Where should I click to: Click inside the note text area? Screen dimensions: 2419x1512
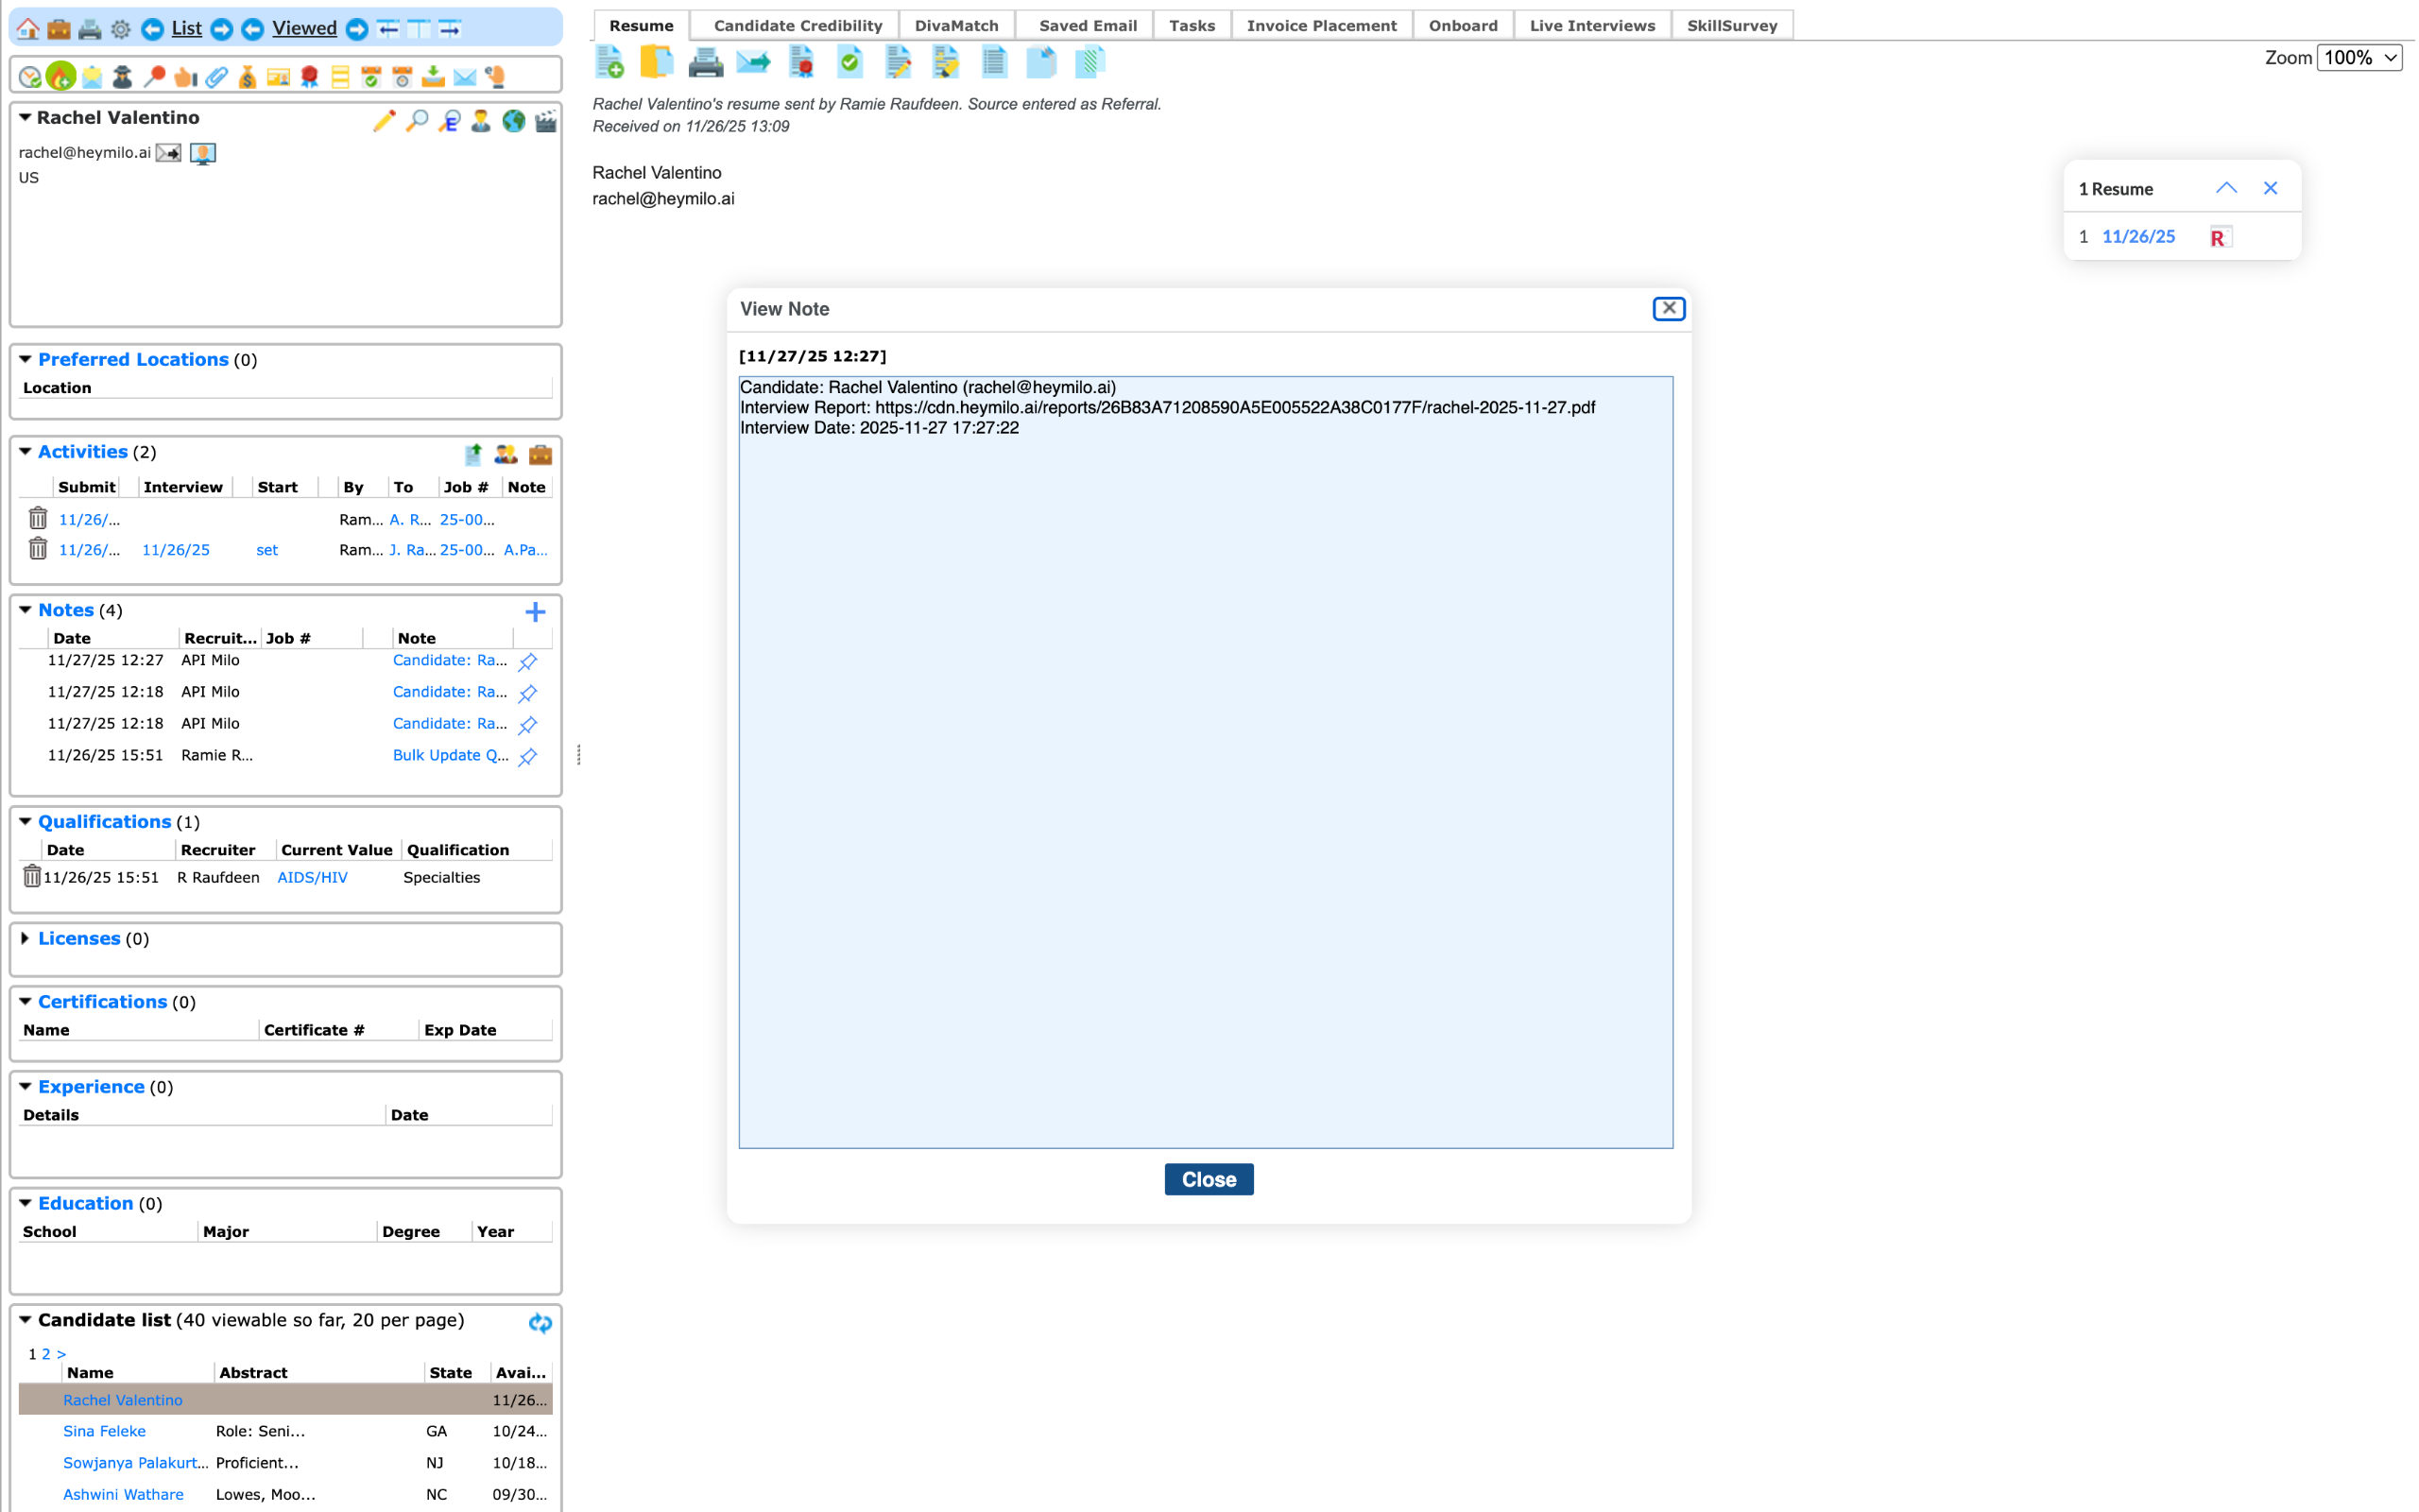pos(1205,760)
